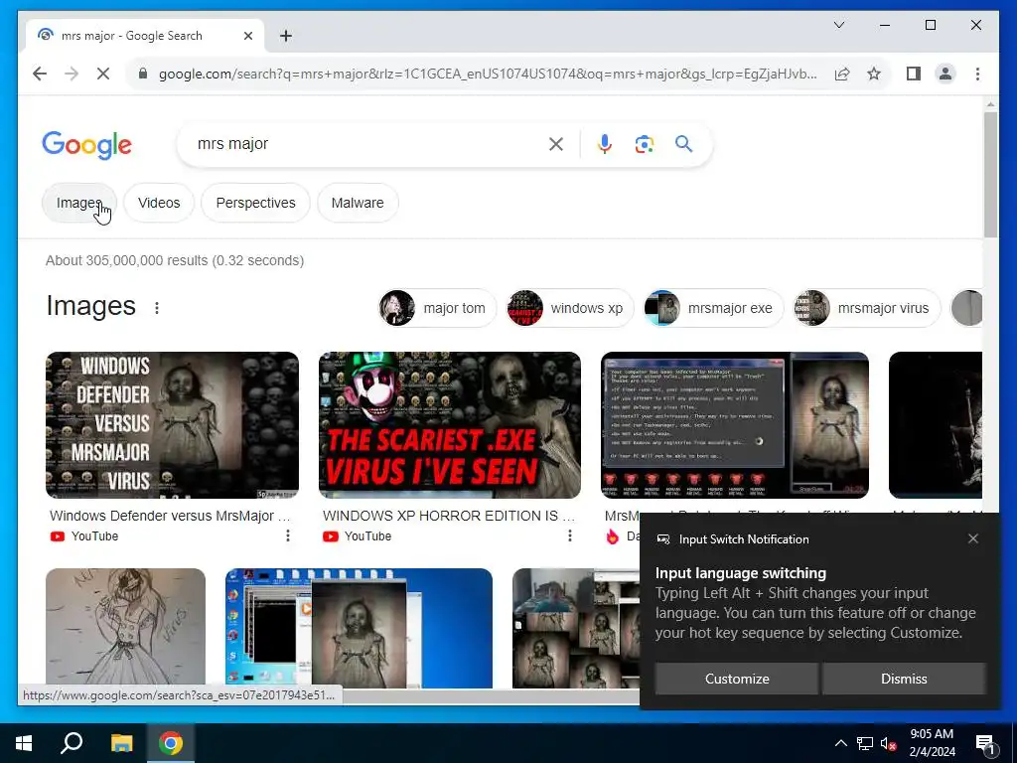Open options for XP Horror Edition result

(569, 535)
